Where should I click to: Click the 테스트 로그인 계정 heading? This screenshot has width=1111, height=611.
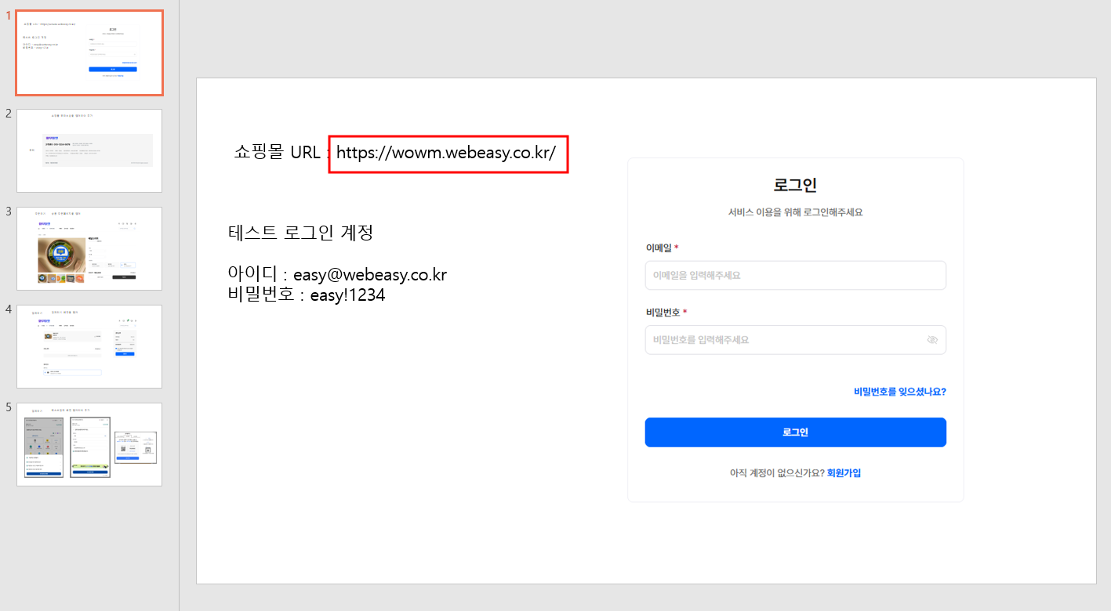click(300, 233)
